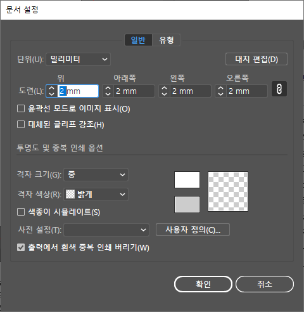Open the 격자 색상 grid color dropdown

pyautogui.click(x=96, y=194)
